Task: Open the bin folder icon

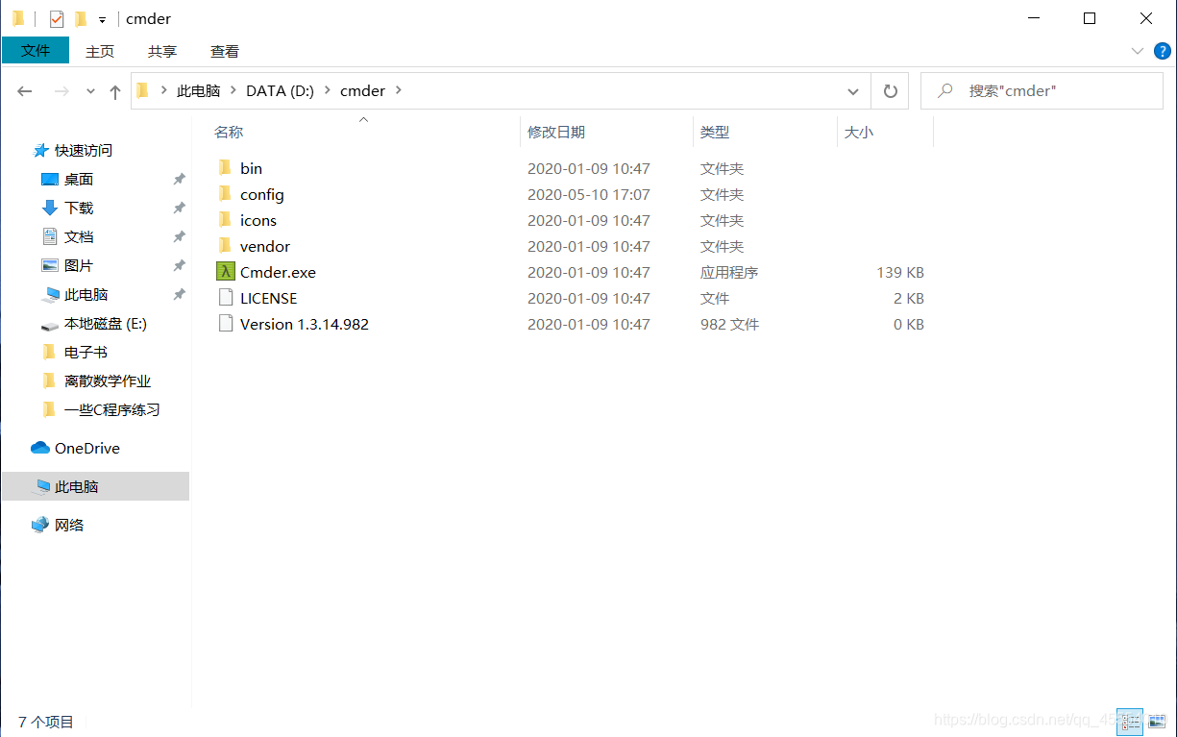Action: pyautogui.click(x=226, y=168)
